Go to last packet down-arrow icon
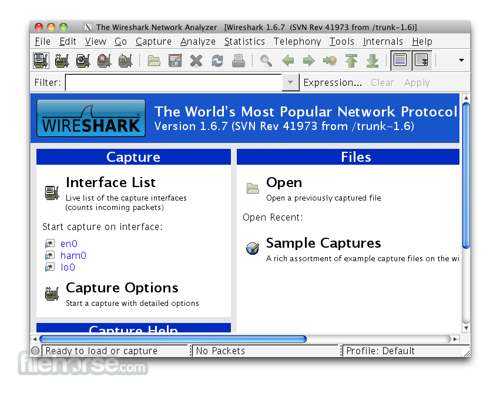 [372, 61]
